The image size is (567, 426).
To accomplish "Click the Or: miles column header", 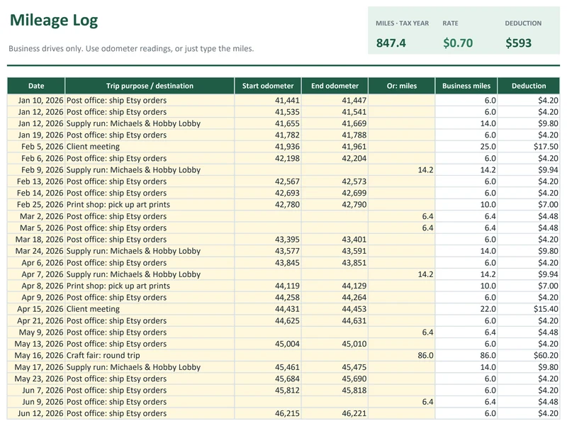I will point(402,86).
